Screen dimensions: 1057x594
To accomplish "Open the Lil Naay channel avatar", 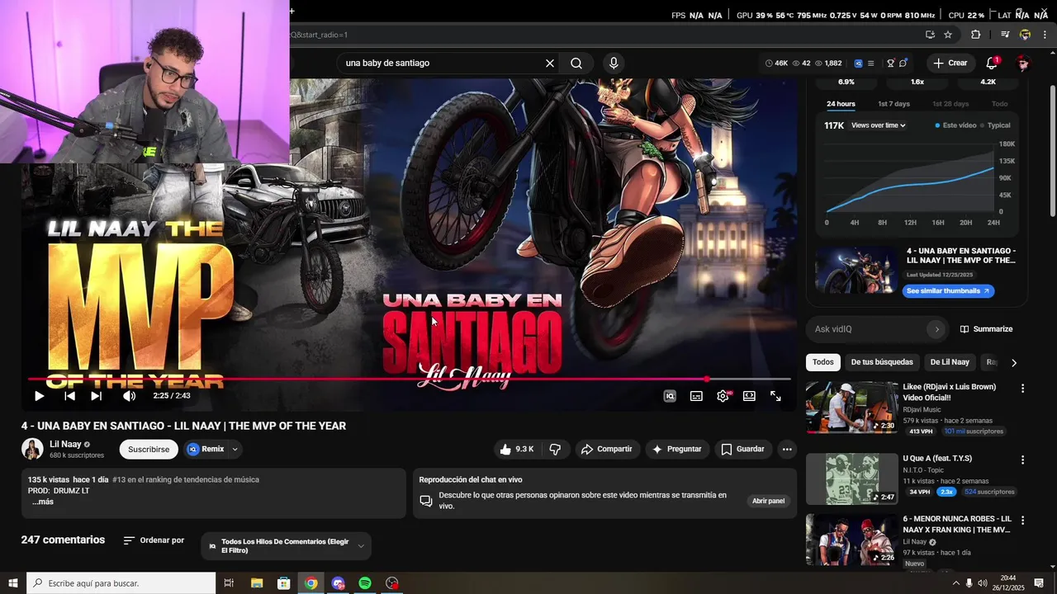I will tap(32, 449).
